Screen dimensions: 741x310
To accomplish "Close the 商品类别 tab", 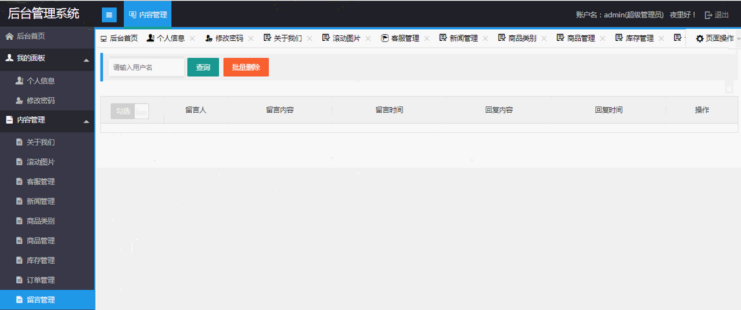I will tap(544, 38).
